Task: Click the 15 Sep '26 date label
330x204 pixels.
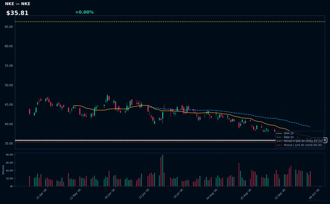Action: click(x=280, y=194)
